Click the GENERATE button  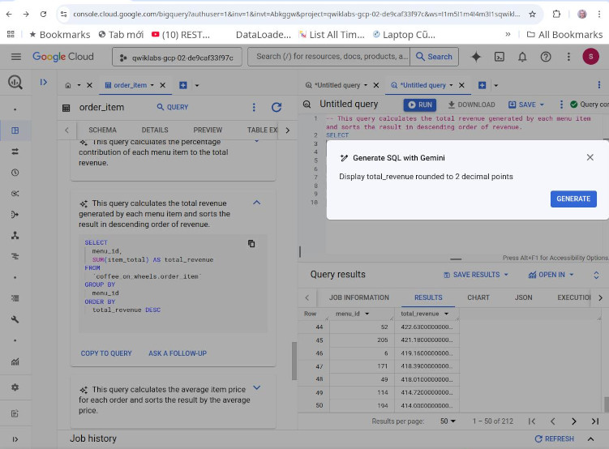573,199
